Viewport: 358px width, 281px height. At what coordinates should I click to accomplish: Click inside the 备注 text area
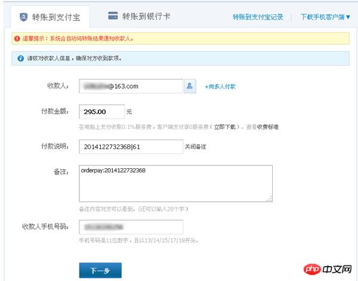pyautogui.click(x=175, y=184)
